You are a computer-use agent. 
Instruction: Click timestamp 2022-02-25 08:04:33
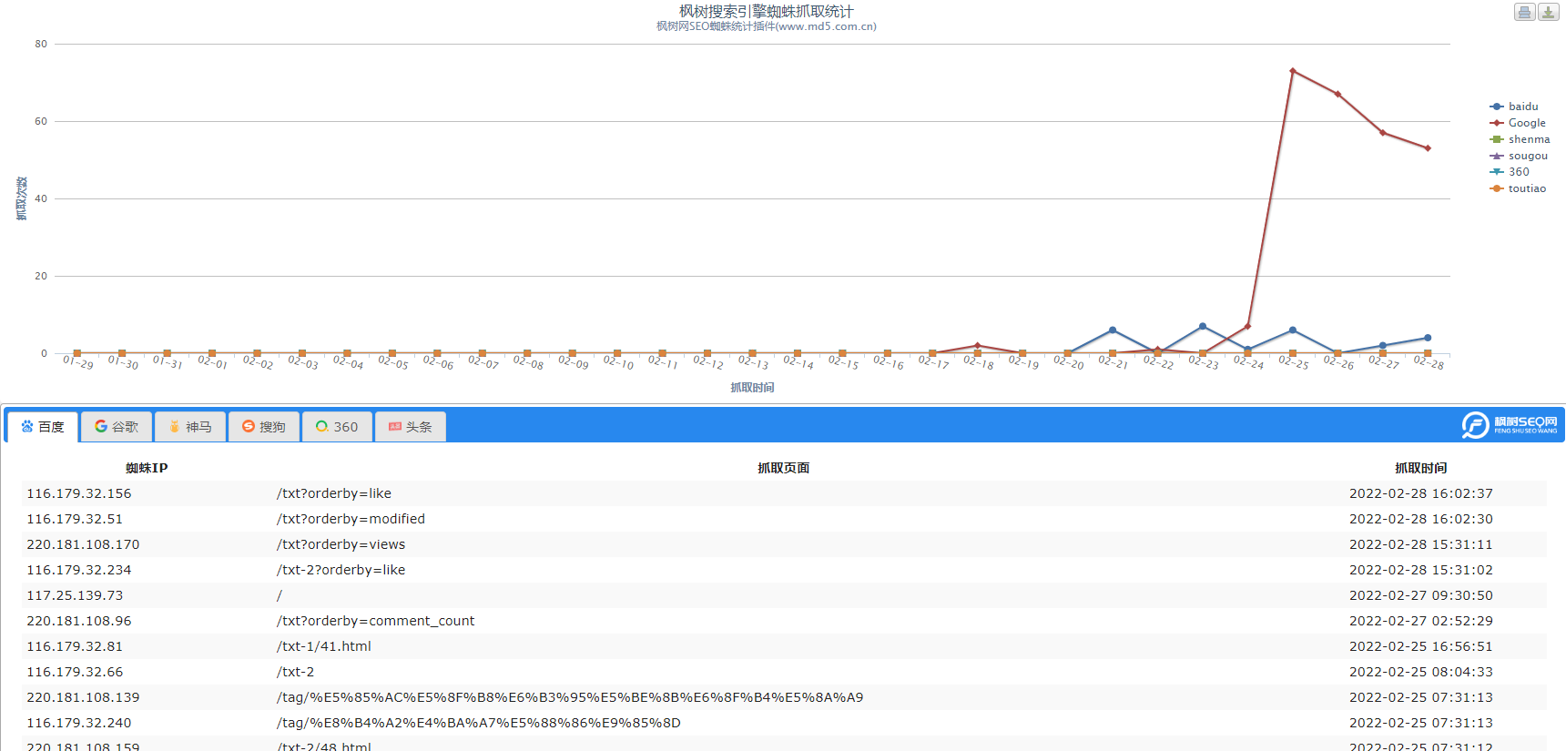(x=1421, y=672)
